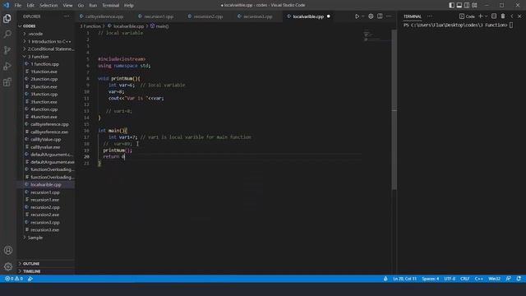Screen dimensions: 526x296
Task: Toggle the primary side bar layout icon
Action: click(x=451, y=5)
